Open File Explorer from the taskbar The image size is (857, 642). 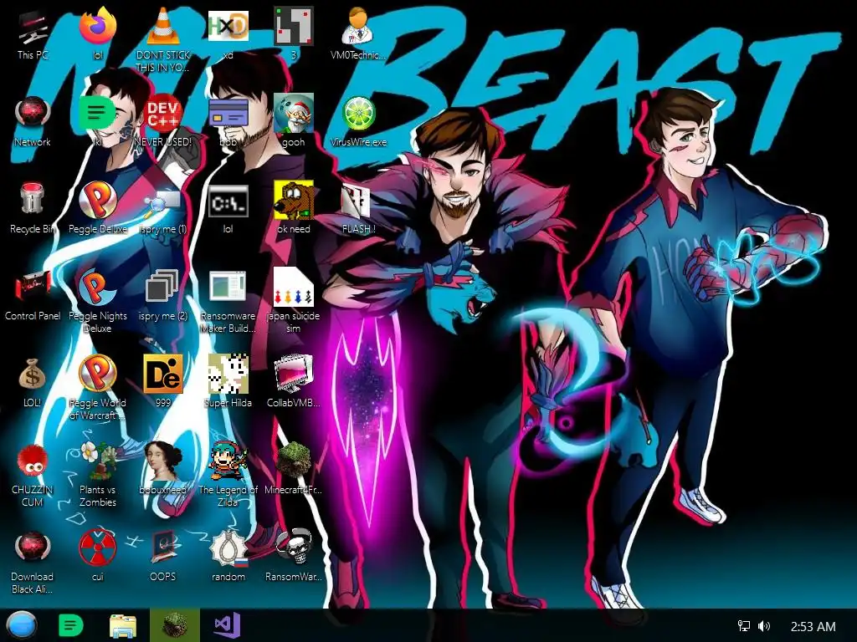tap(123, 625)
